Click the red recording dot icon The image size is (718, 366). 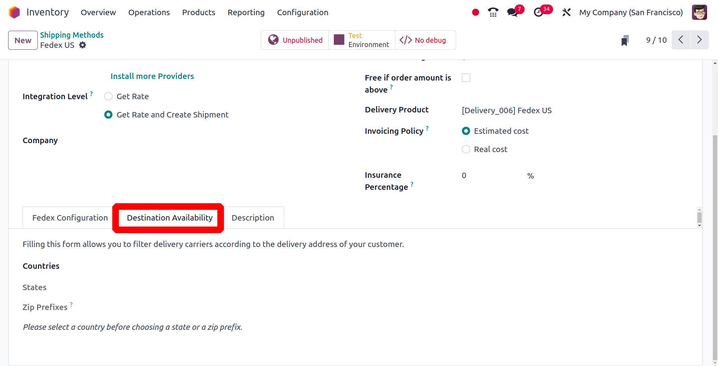(476, 12)
